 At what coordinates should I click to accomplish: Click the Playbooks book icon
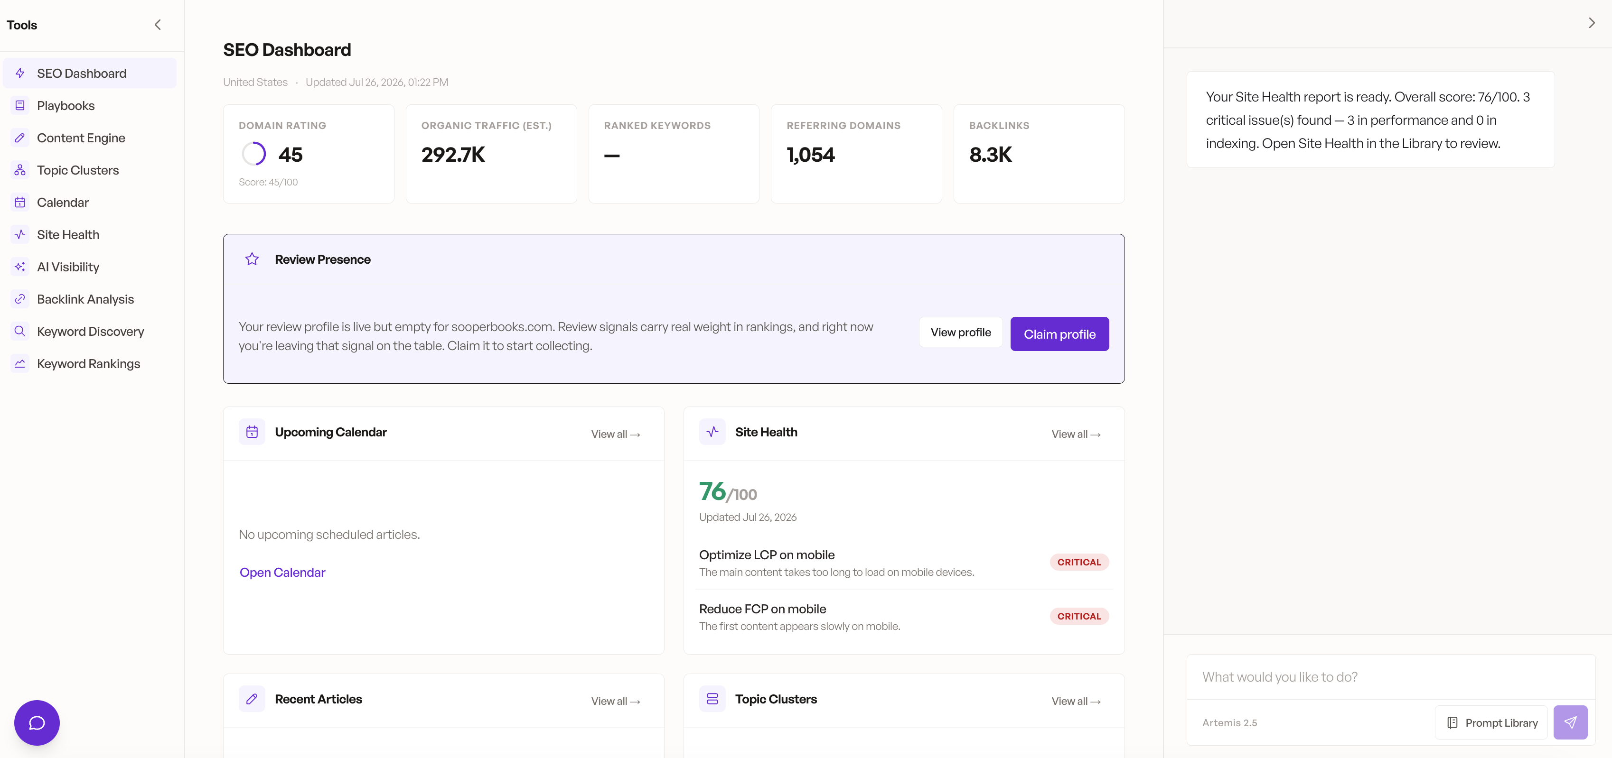pos(20,106)
